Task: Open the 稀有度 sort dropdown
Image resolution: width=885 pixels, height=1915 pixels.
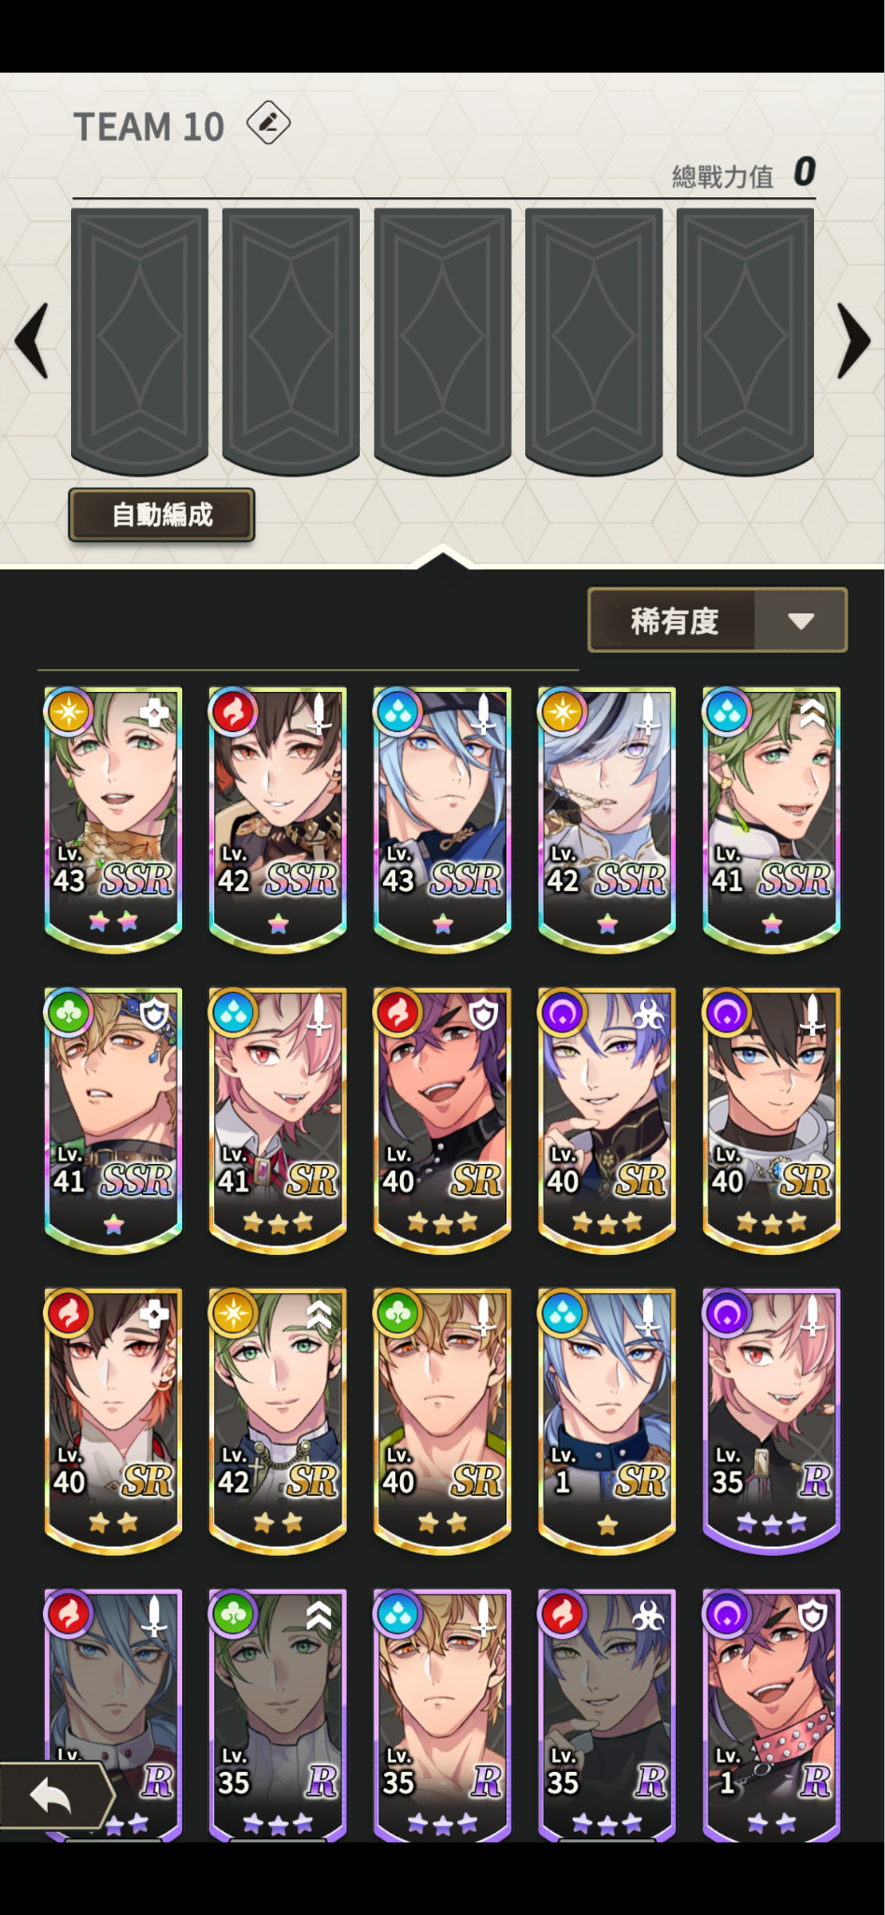Action: [717, 620]
